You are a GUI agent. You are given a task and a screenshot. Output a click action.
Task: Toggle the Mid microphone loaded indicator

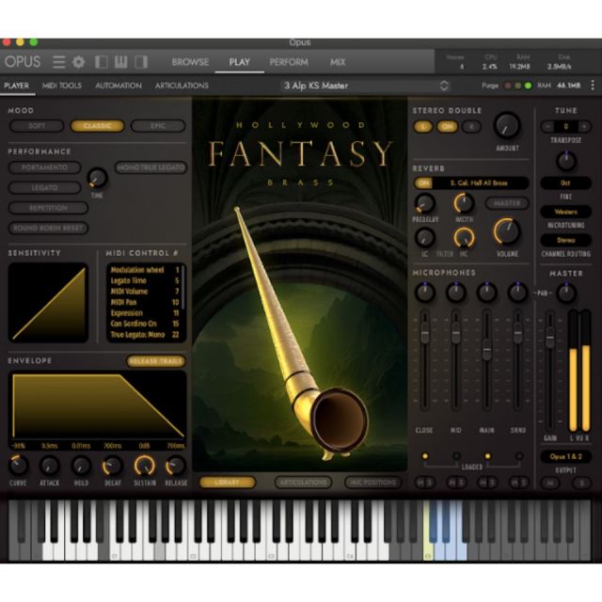point(456,456)
